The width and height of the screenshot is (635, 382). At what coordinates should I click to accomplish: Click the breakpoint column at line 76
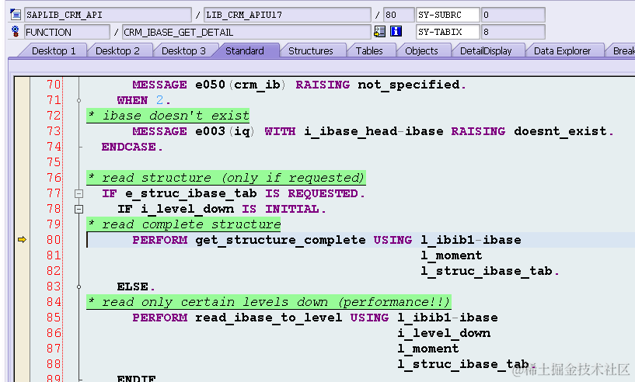point(22,178)
